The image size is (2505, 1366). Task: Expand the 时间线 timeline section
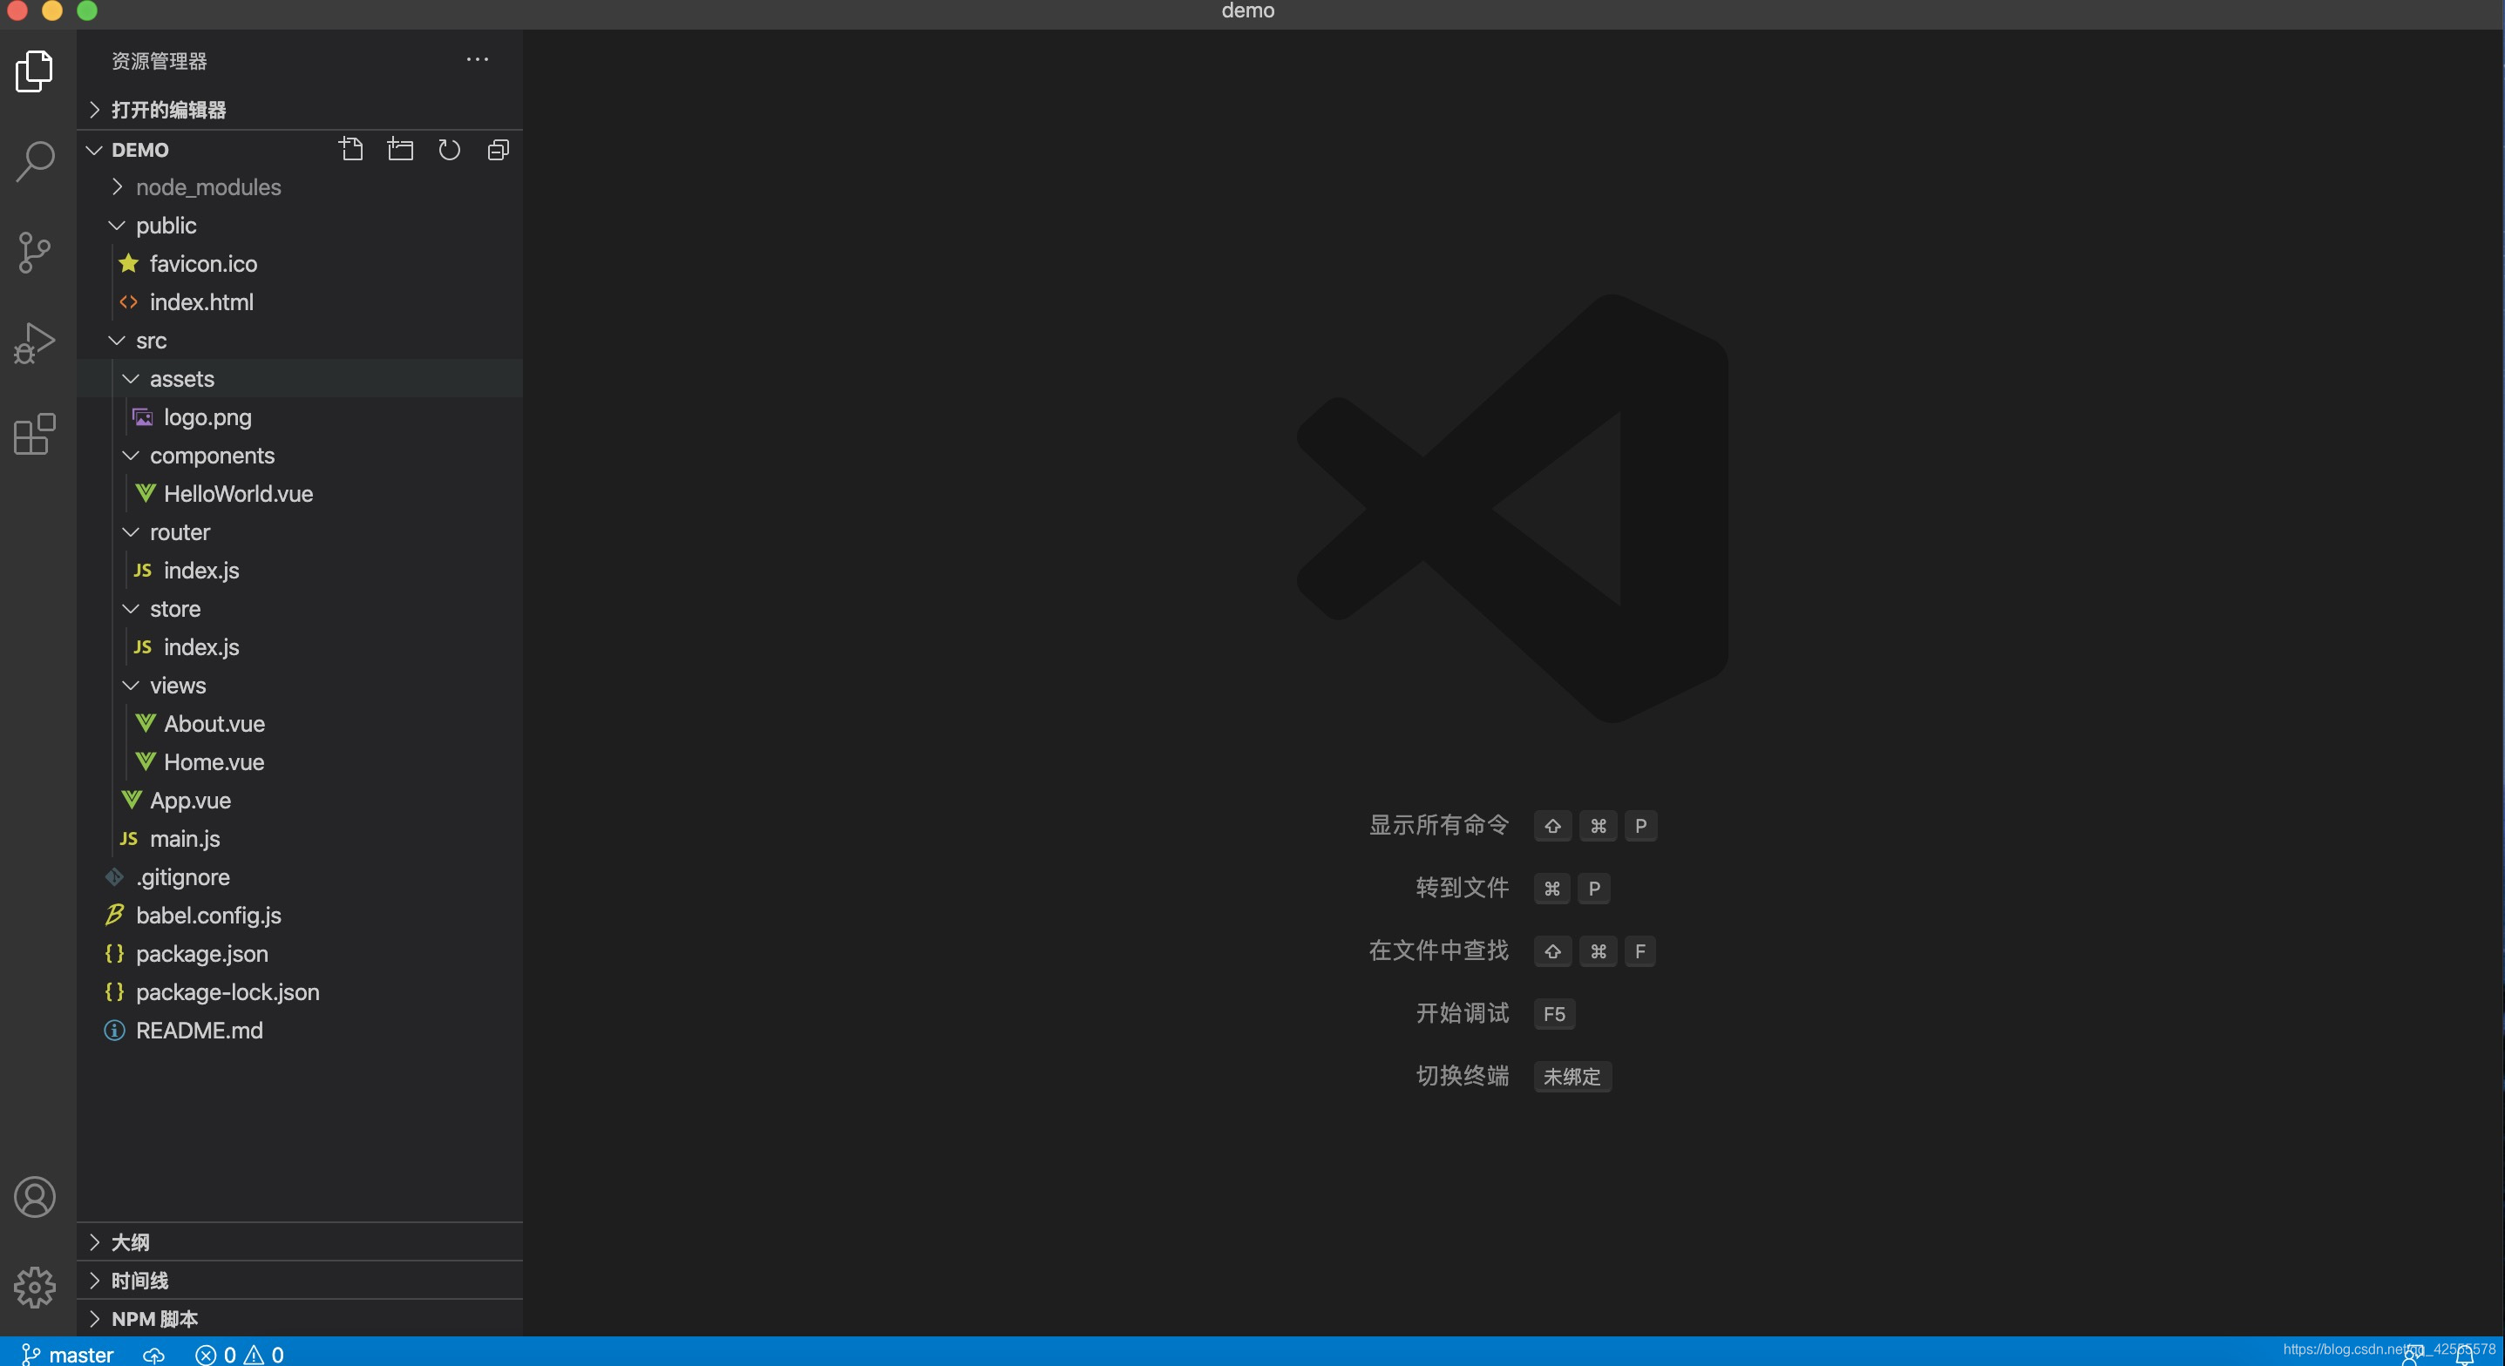(300, 1281)
